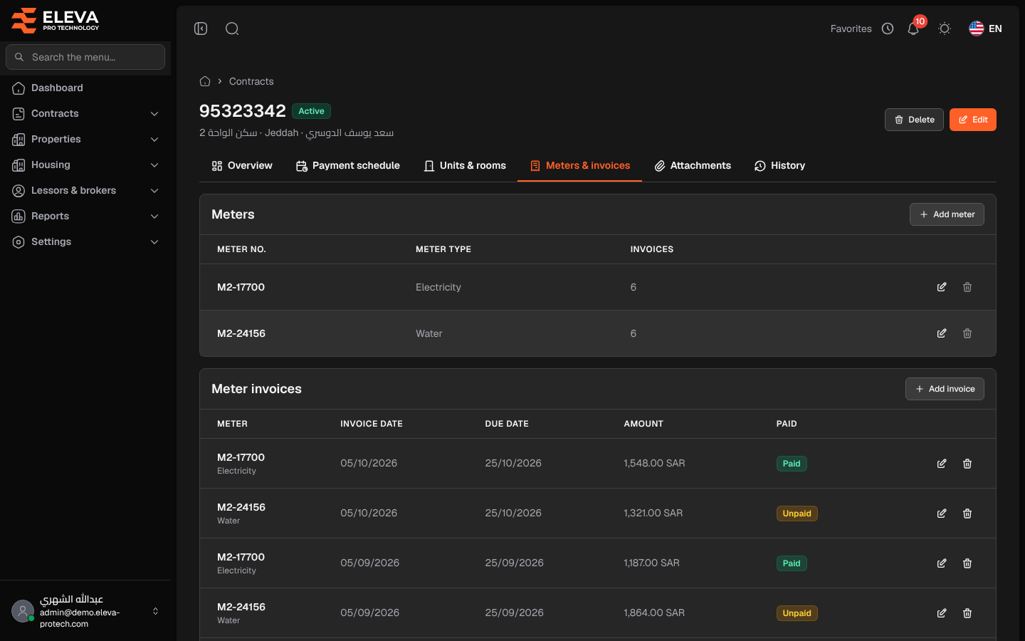Screen dimensions: 1025x641
Task: Open user account switcher for admin
Action: pyautogui.click(x=85, y=611)
